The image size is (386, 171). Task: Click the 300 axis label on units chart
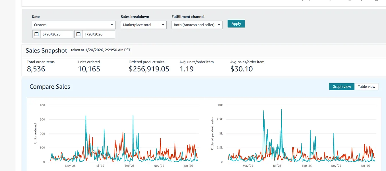pos(42,119)
